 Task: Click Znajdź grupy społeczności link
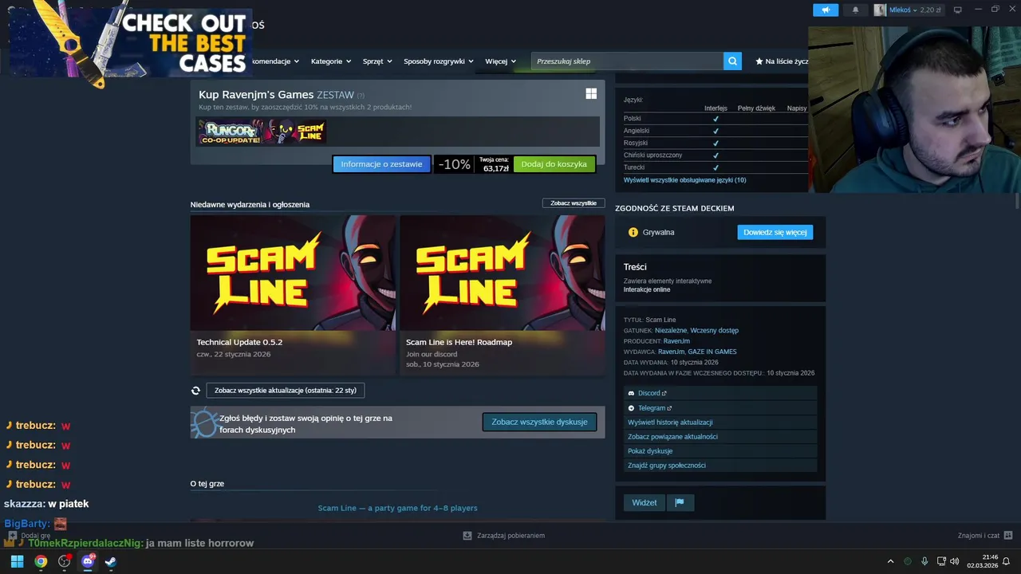tap(667, 466)
